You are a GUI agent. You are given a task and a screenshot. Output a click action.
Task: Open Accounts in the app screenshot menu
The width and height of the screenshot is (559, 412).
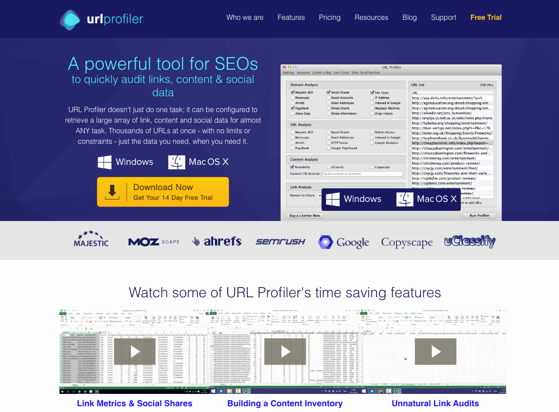coord(304,72)
